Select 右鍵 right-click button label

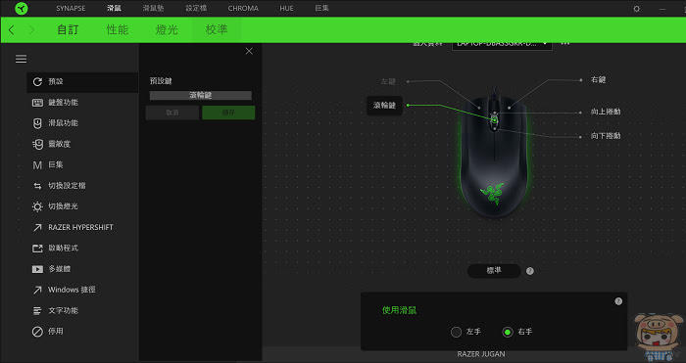tap(598, 80)
